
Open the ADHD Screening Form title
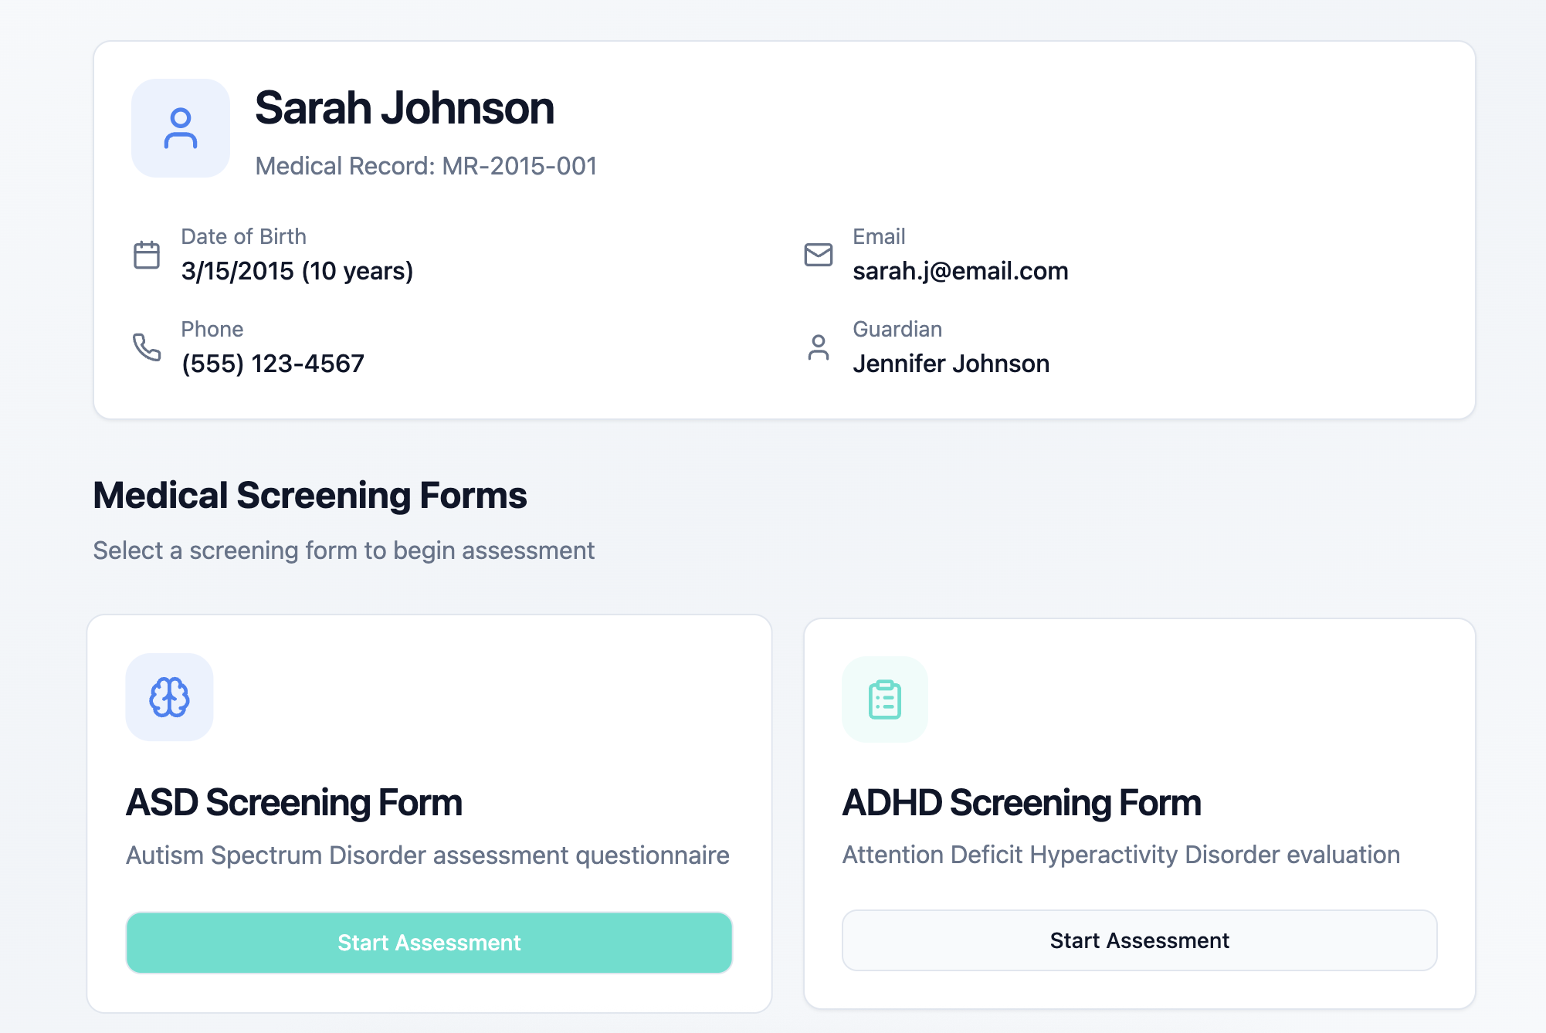(x=1021, y=803)
